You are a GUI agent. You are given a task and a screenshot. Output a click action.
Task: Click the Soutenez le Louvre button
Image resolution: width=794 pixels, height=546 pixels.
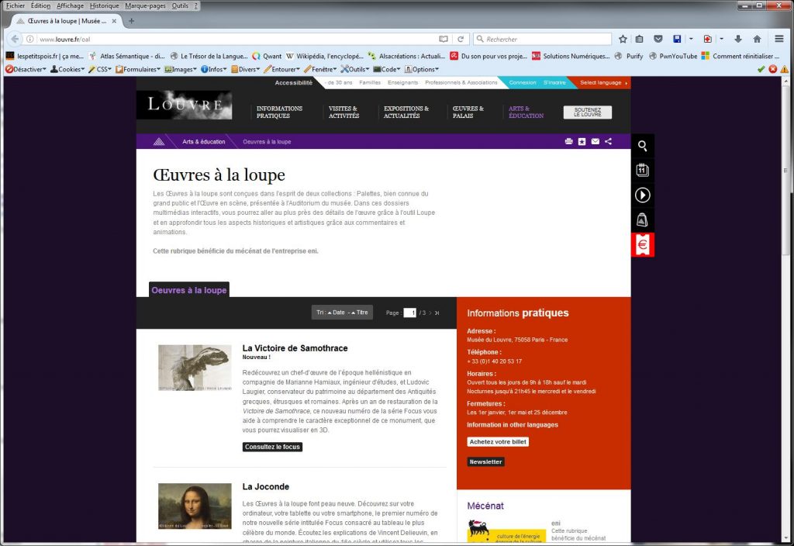[x=588, y=112]
